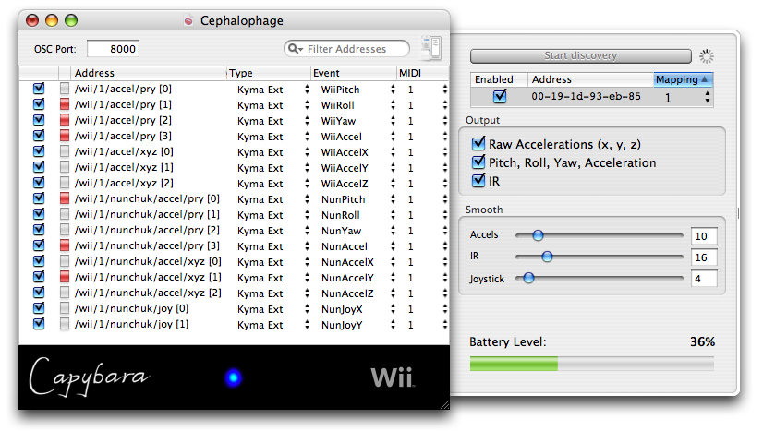Open Event popup showing NunJoyY
Image resolution: width=763 pixels, height=431 pixels.
click(357, 325)
